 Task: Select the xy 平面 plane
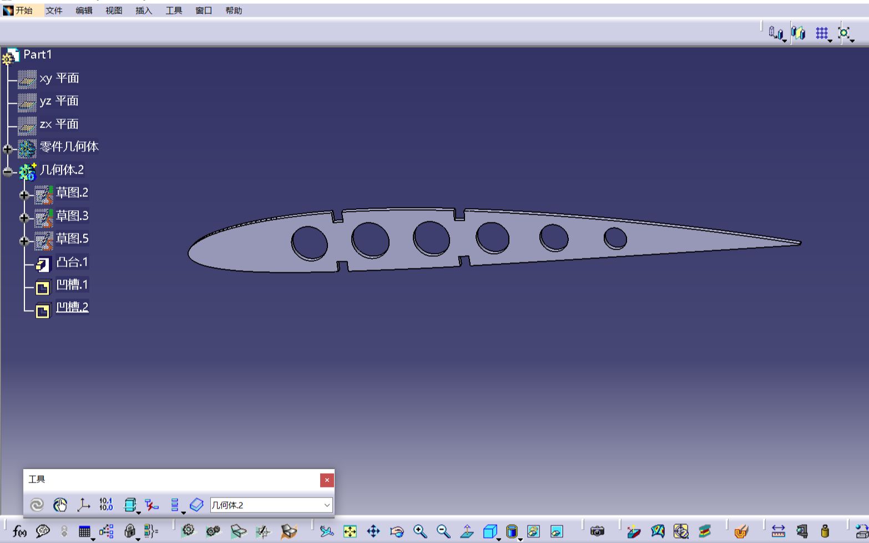[59, 78]
